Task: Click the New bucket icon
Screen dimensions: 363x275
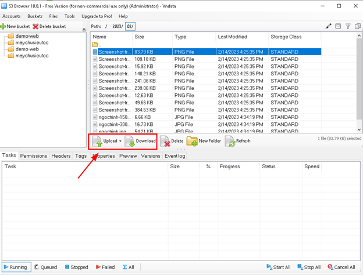Action: pyautogui.click(x=4, y=27)
